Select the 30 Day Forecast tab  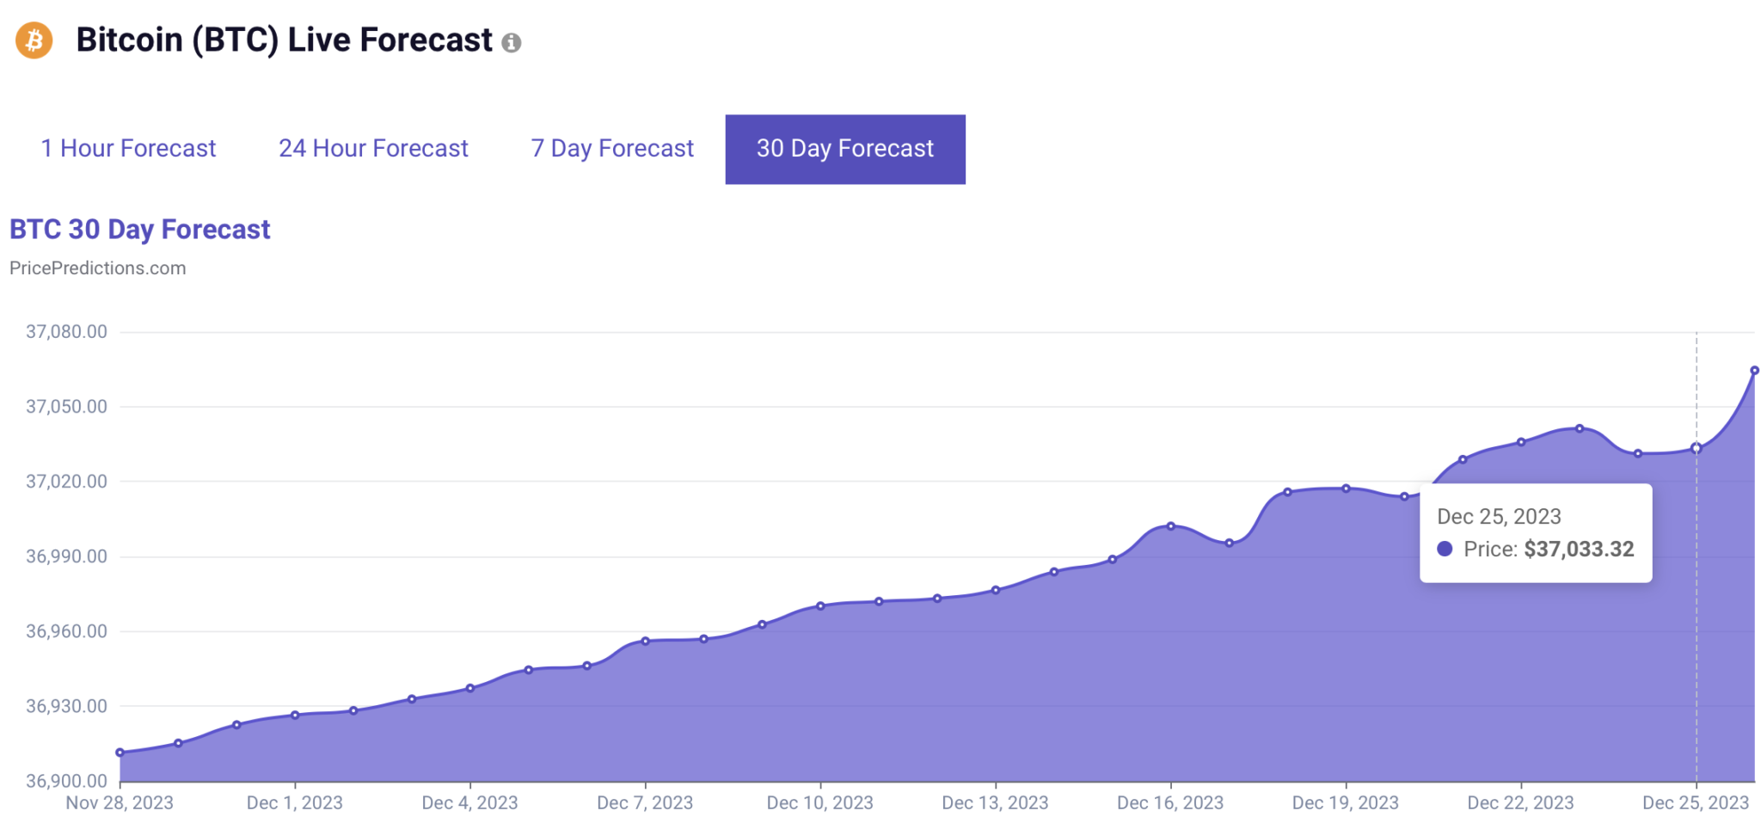[845, 149]
